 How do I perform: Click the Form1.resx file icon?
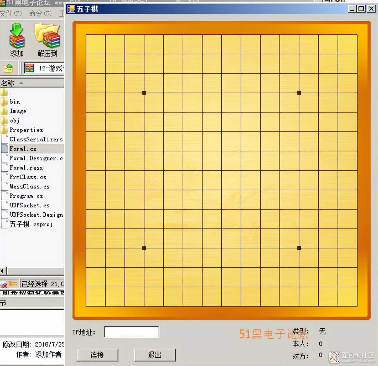pos(4,168)
